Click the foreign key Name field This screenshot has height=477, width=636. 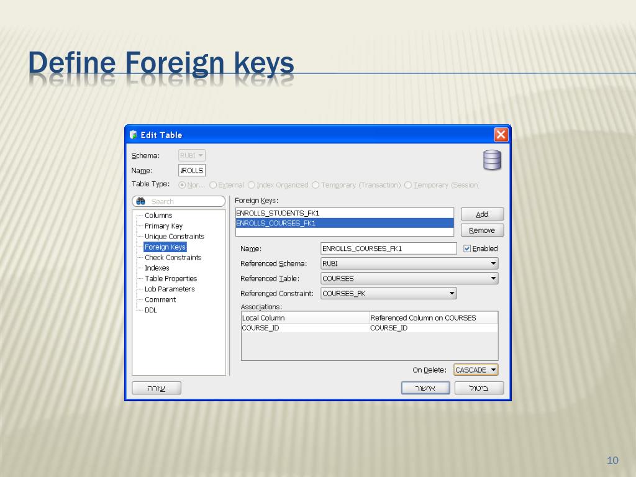(x=389, y=248)
